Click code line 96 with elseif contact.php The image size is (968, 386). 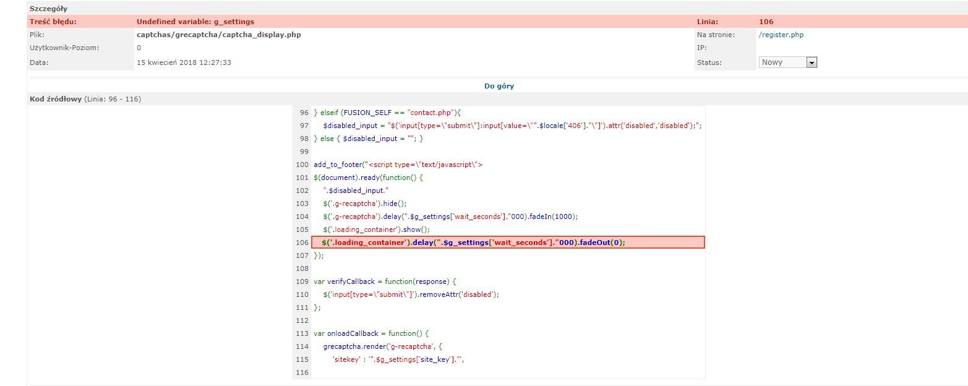(388, 113)
